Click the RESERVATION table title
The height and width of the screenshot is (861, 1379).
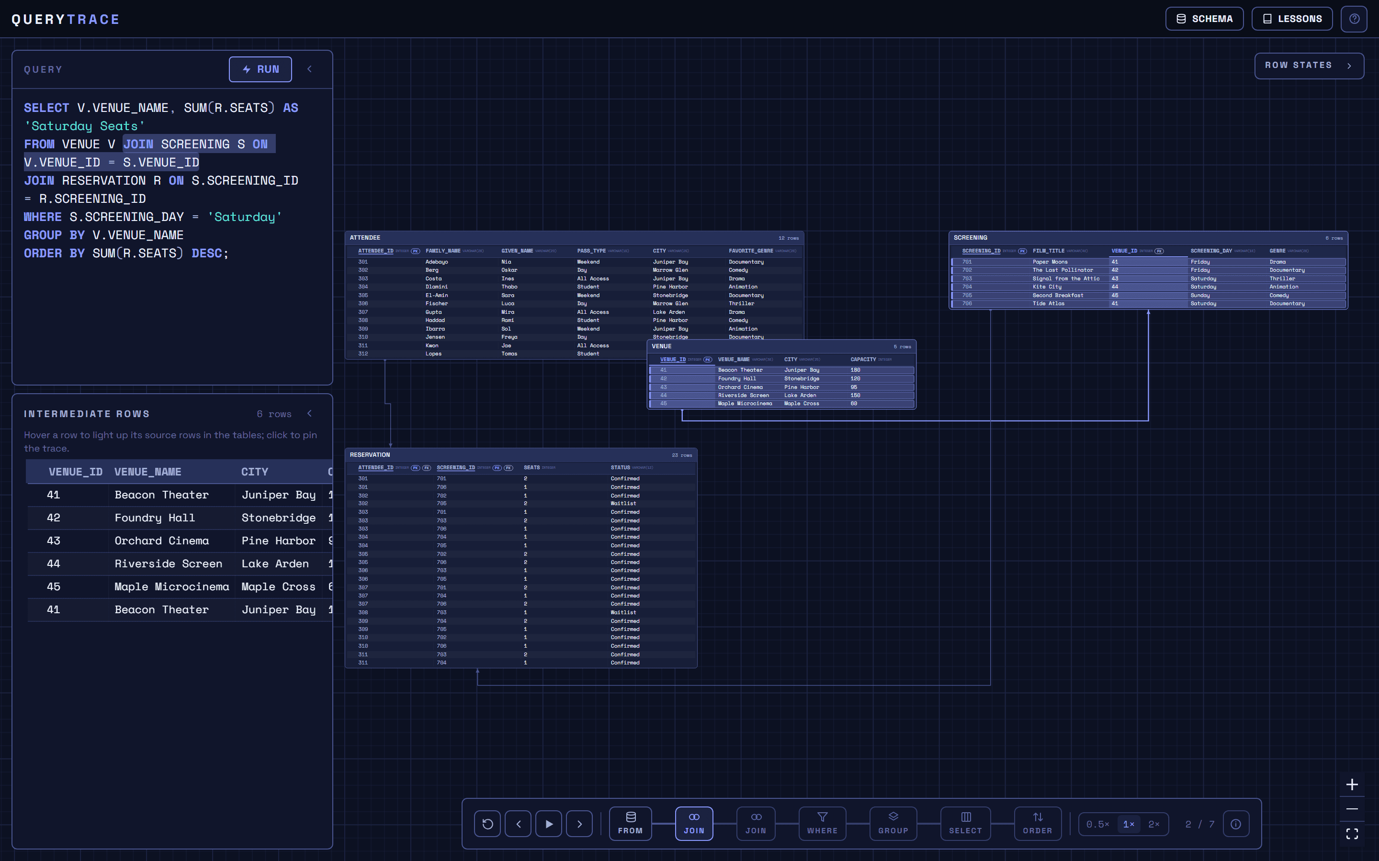pyautogui.click(x=370, y=454)
